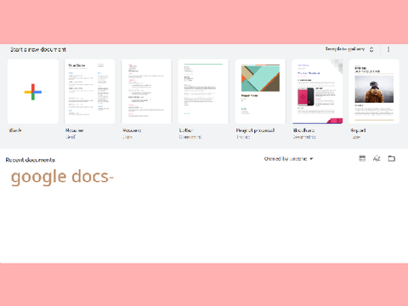The height and width of the screenshot is (306, 408).
Task: Switch to list view layout icon
Action: coord(362,158)
